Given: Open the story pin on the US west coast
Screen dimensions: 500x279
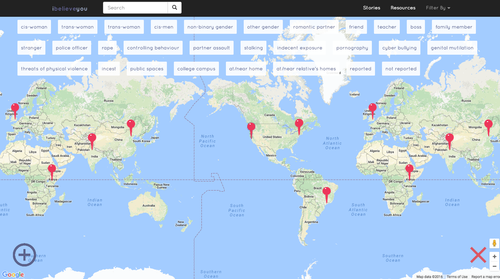Looking at the screenshot, I should pyautogui.click(x=251, y=130).
